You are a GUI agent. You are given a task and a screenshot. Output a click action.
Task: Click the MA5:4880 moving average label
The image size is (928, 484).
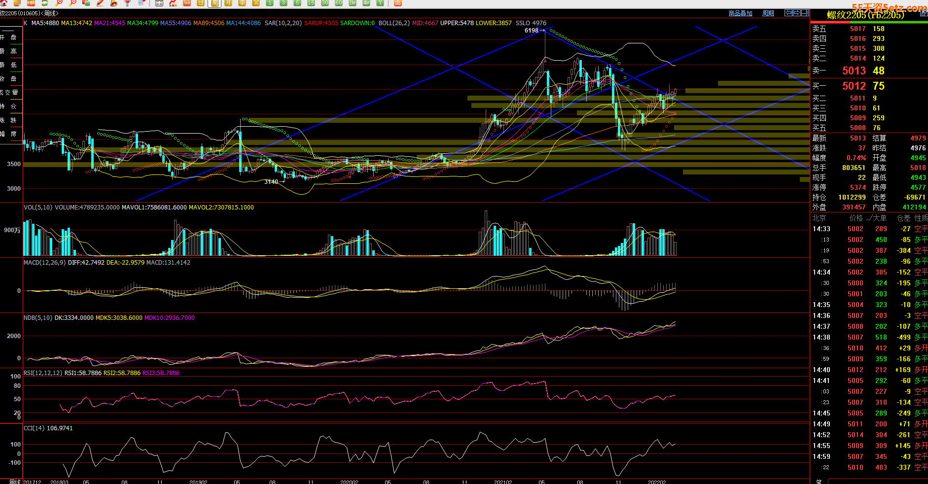[45, 23]
